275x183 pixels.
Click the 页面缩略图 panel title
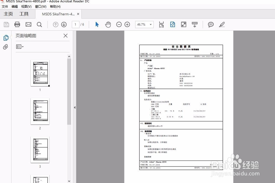(26, 36)
